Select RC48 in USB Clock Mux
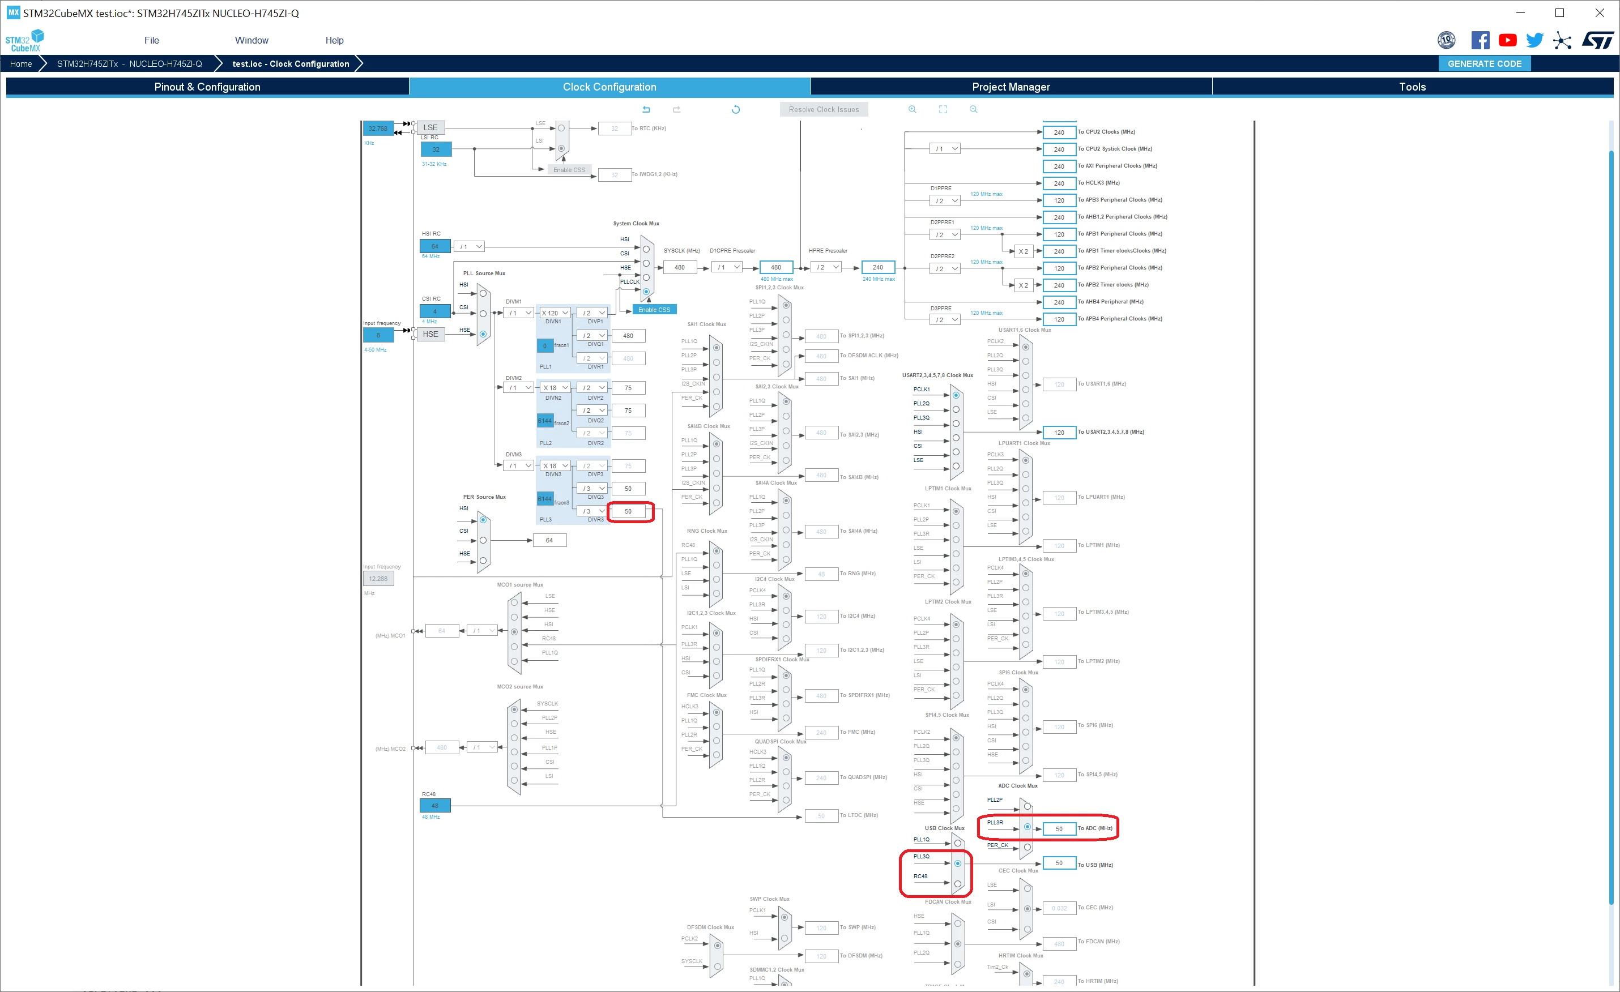Screen dimensions: 1620x992 (957, 883)
